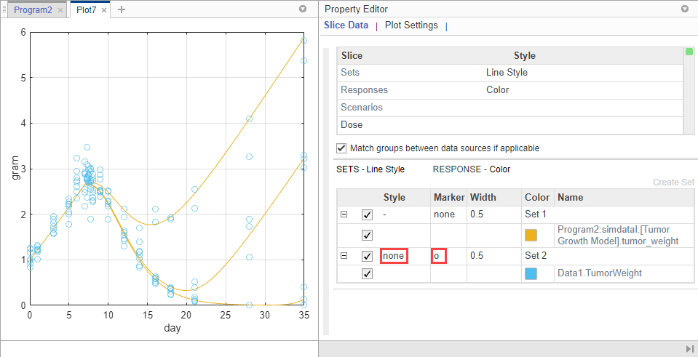Collapse the Set 1 tree row

point(343,215)
